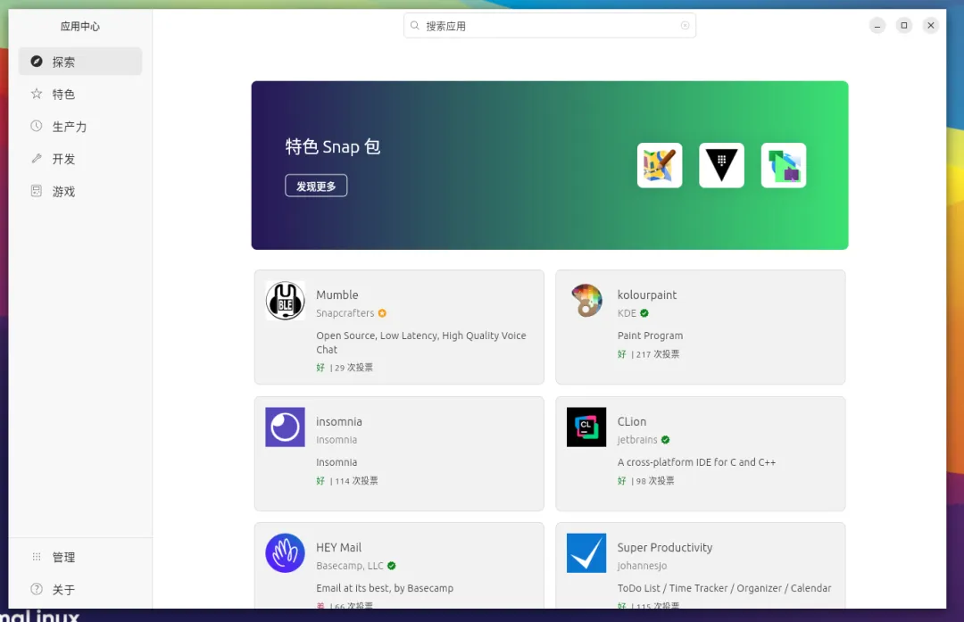
Task: Click the insomnia app title
Action: point(339,421)
